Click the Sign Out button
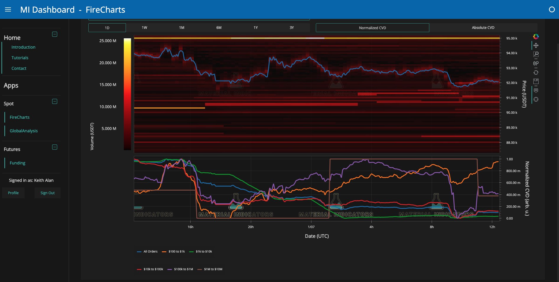Viewport: 559px width, 282px height. [47, 193]
